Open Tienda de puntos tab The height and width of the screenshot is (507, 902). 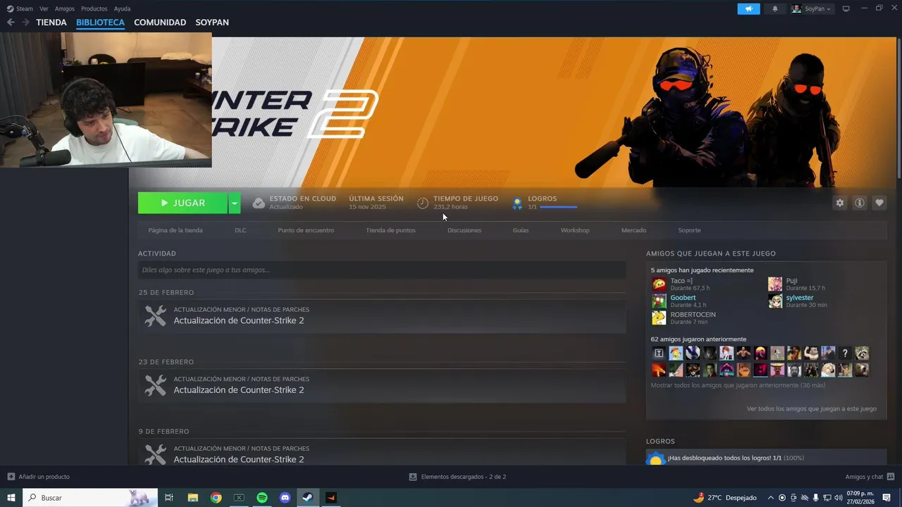[x=390, y=230]
